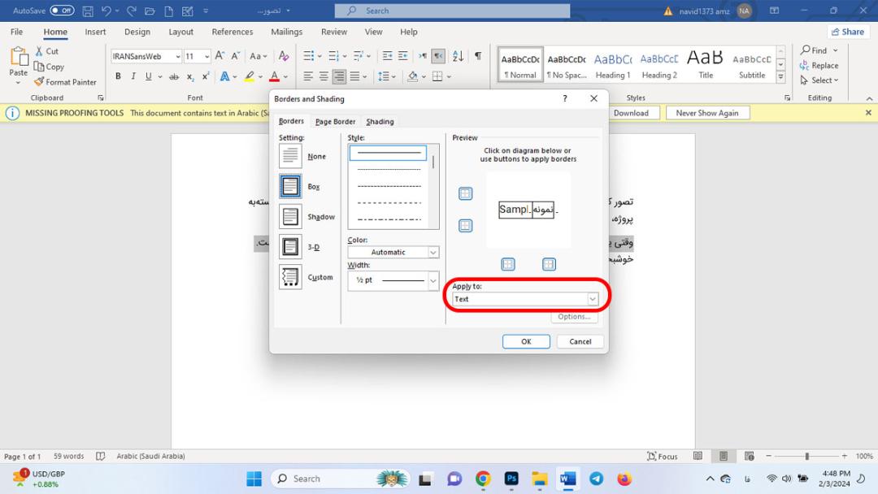Viewport: 878px width, 494px height.
Task: Toggle Focus mode in status bar
Action: tap(663, 456)
